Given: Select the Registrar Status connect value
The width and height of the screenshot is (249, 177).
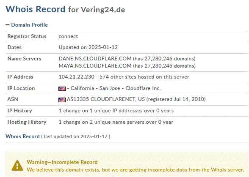Looking at the screenshot, I should tap(68, 36).
